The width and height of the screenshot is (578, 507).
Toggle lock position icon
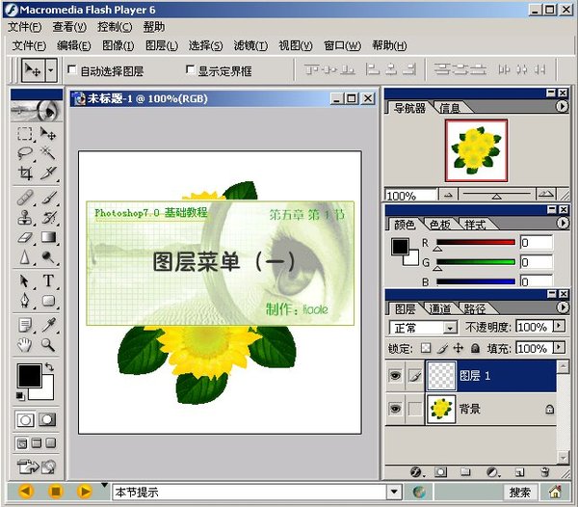click(x=459, y=348)
